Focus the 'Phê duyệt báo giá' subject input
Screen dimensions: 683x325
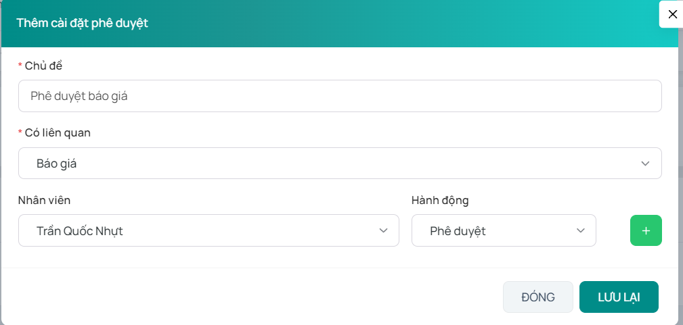click(338, 96)
